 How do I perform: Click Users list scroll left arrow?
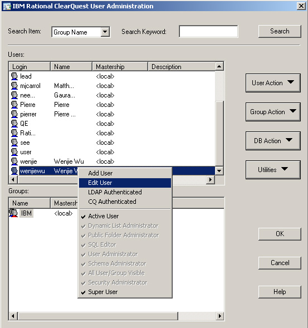point(13,179)
